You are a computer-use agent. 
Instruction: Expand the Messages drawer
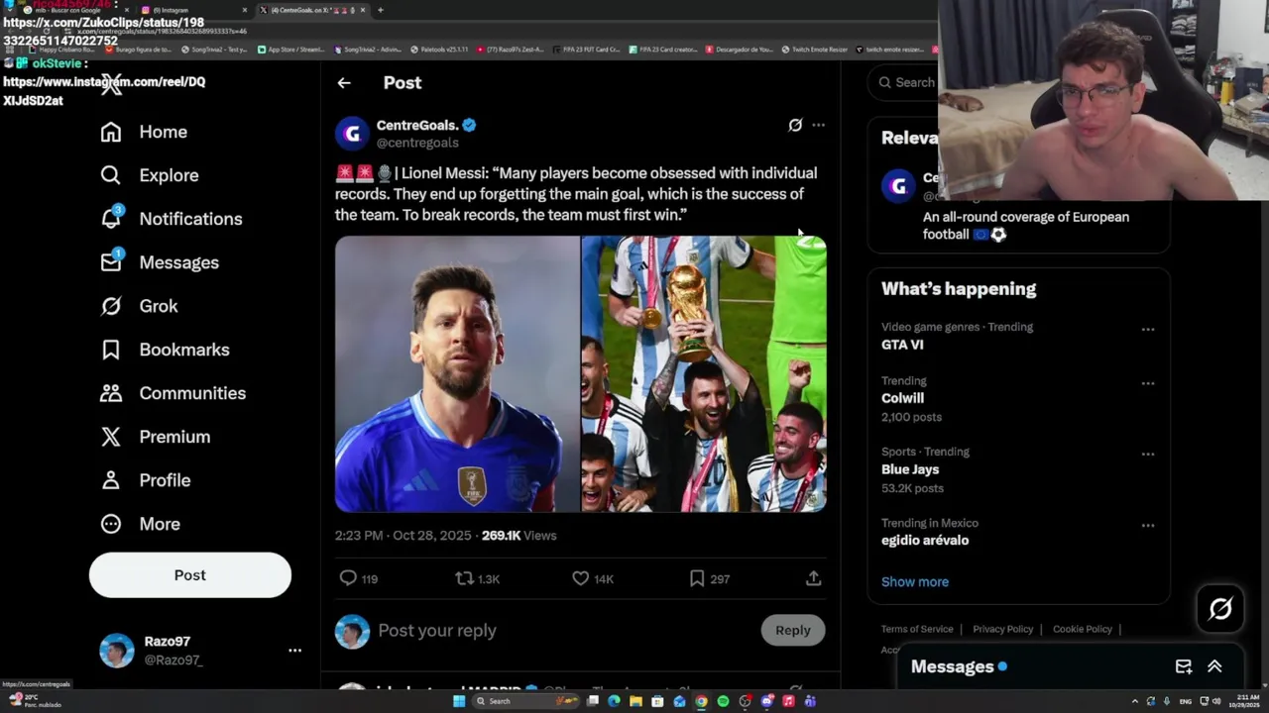pyautogui.click(x=1214, y=666)
